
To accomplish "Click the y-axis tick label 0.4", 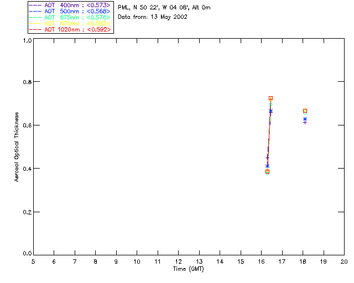I will pyautogui.click(x=27, y=169).
